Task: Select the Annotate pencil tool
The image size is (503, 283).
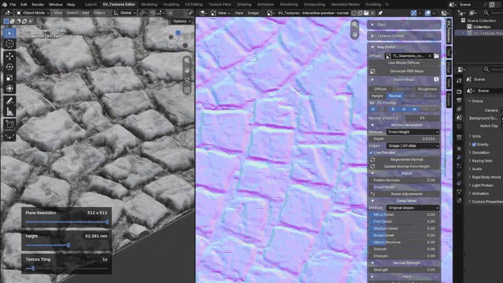Action: click(x=10, y=101)
